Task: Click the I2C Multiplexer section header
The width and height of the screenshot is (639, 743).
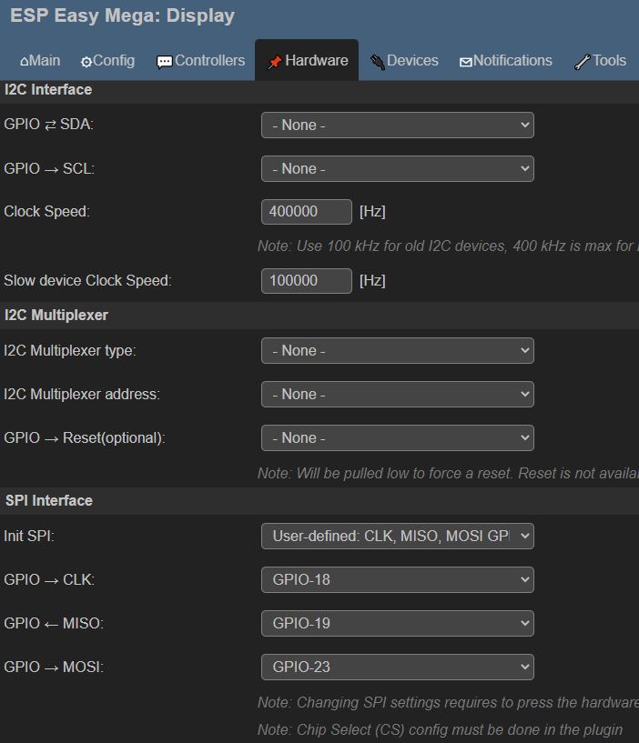Action: point(56,315)
